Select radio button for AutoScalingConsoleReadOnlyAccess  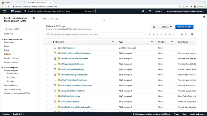(x=47, y=85)
